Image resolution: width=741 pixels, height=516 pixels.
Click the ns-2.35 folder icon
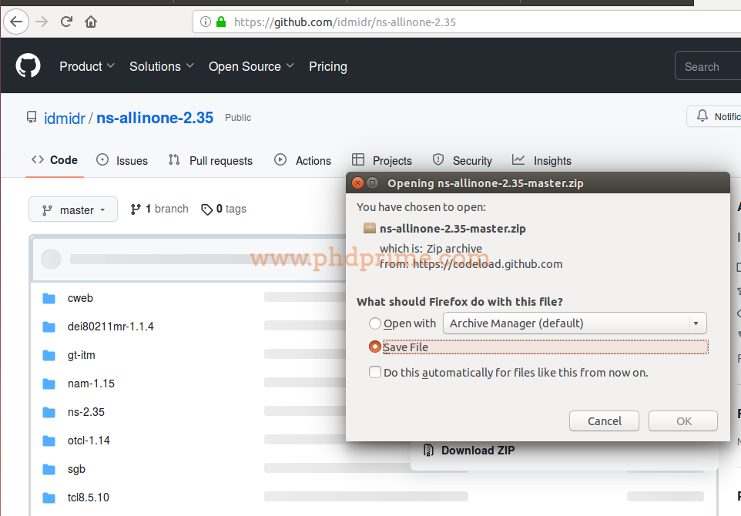[x=49, y=412]
